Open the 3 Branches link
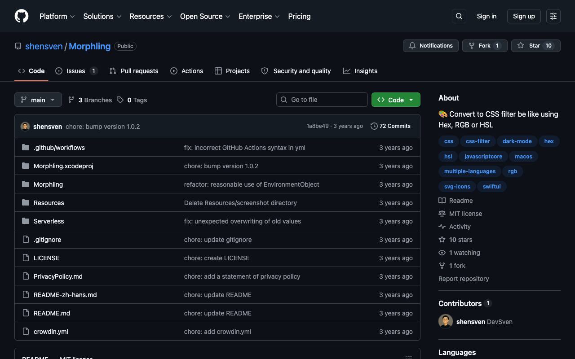Screen dimensions: 575x359 (90, 100)
